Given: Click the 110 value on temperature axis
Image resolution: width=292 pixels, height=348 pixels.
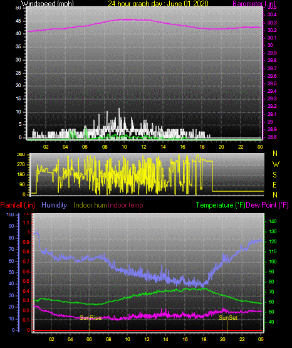Looking at the screenshot, I should point(273,251).
